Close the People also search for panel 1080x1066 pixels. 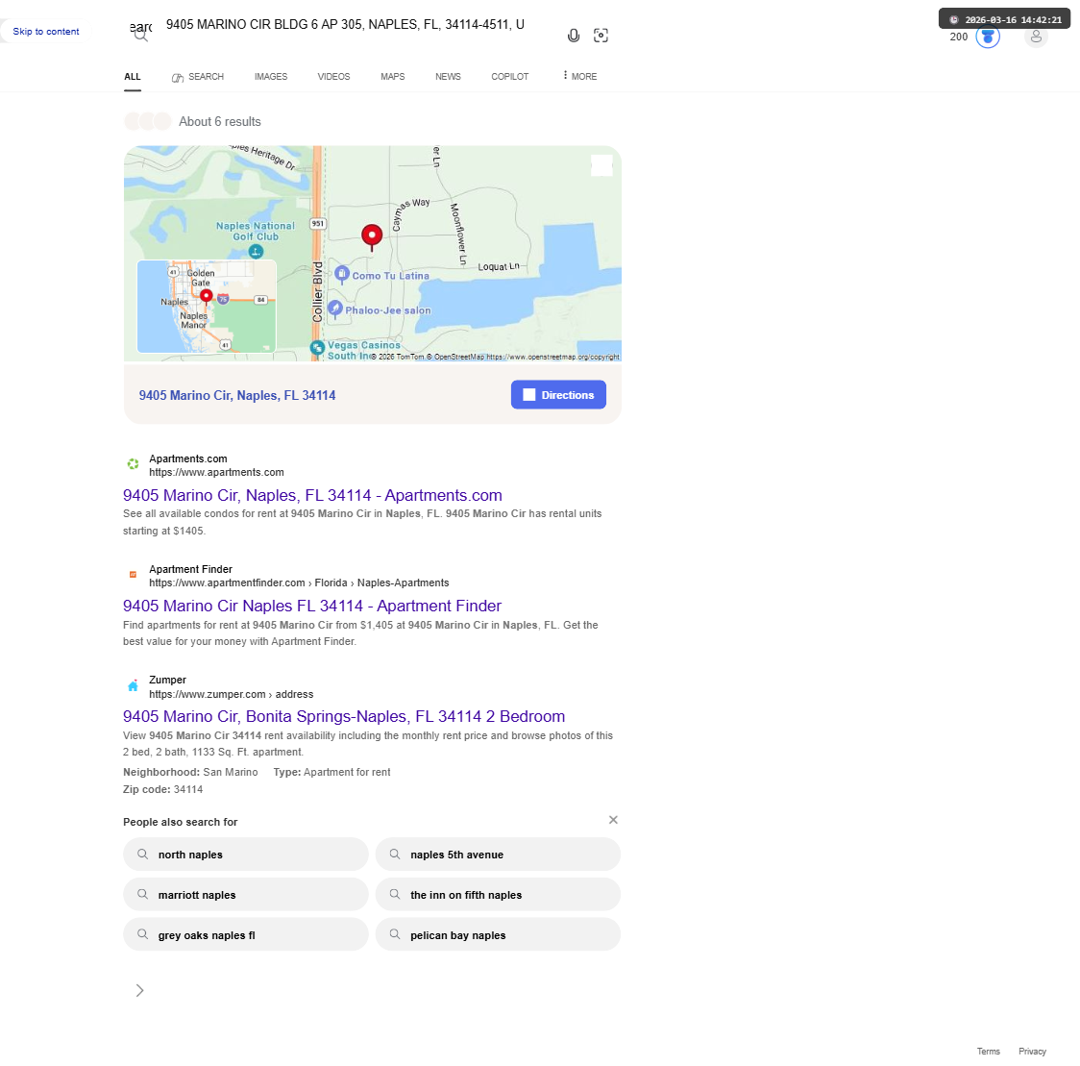613,819
